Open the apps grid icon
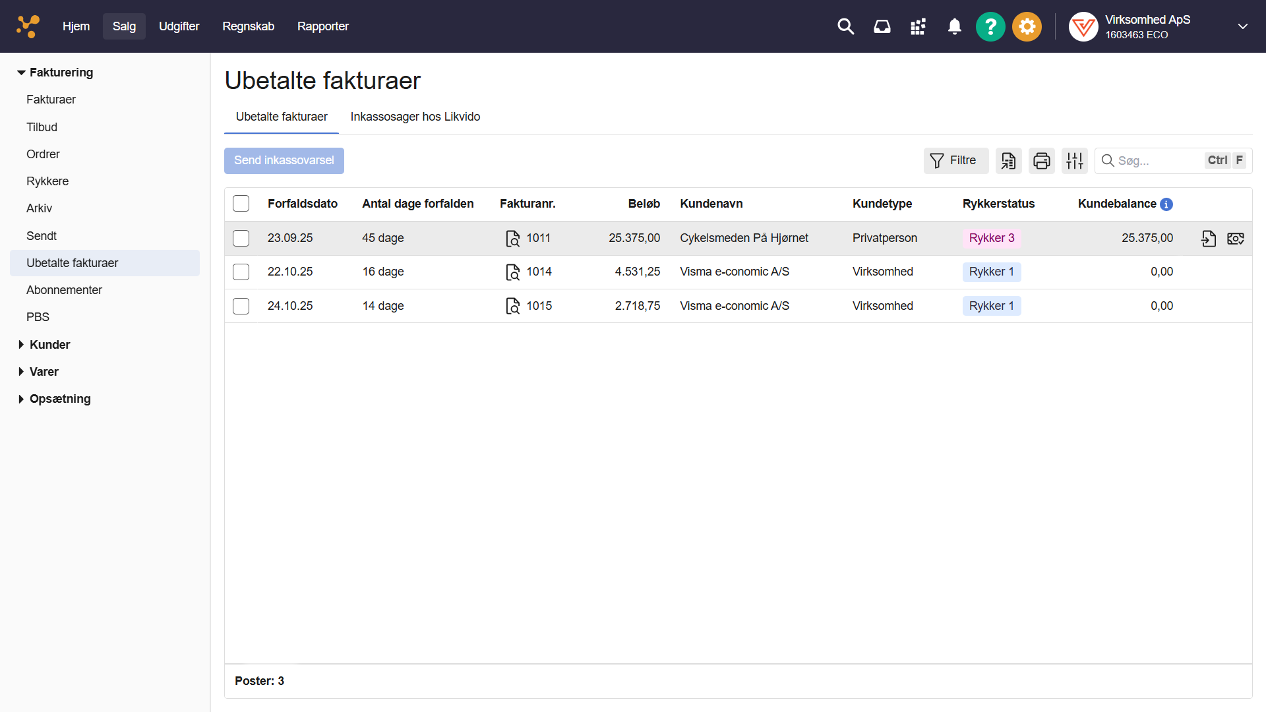 pos(918,26)
